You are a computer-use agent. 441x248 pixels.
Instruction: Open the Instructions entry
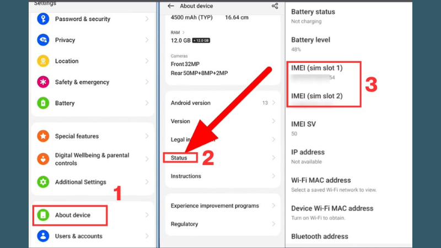(223, 176)
